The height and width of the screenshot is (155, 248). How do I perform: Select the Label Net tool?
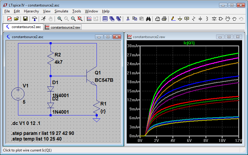click(187, 19)
